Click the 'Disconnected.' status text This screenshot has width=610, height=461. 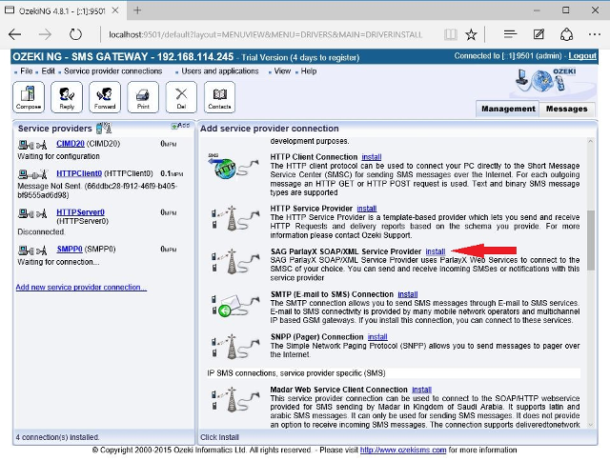(x=41, y=232)
